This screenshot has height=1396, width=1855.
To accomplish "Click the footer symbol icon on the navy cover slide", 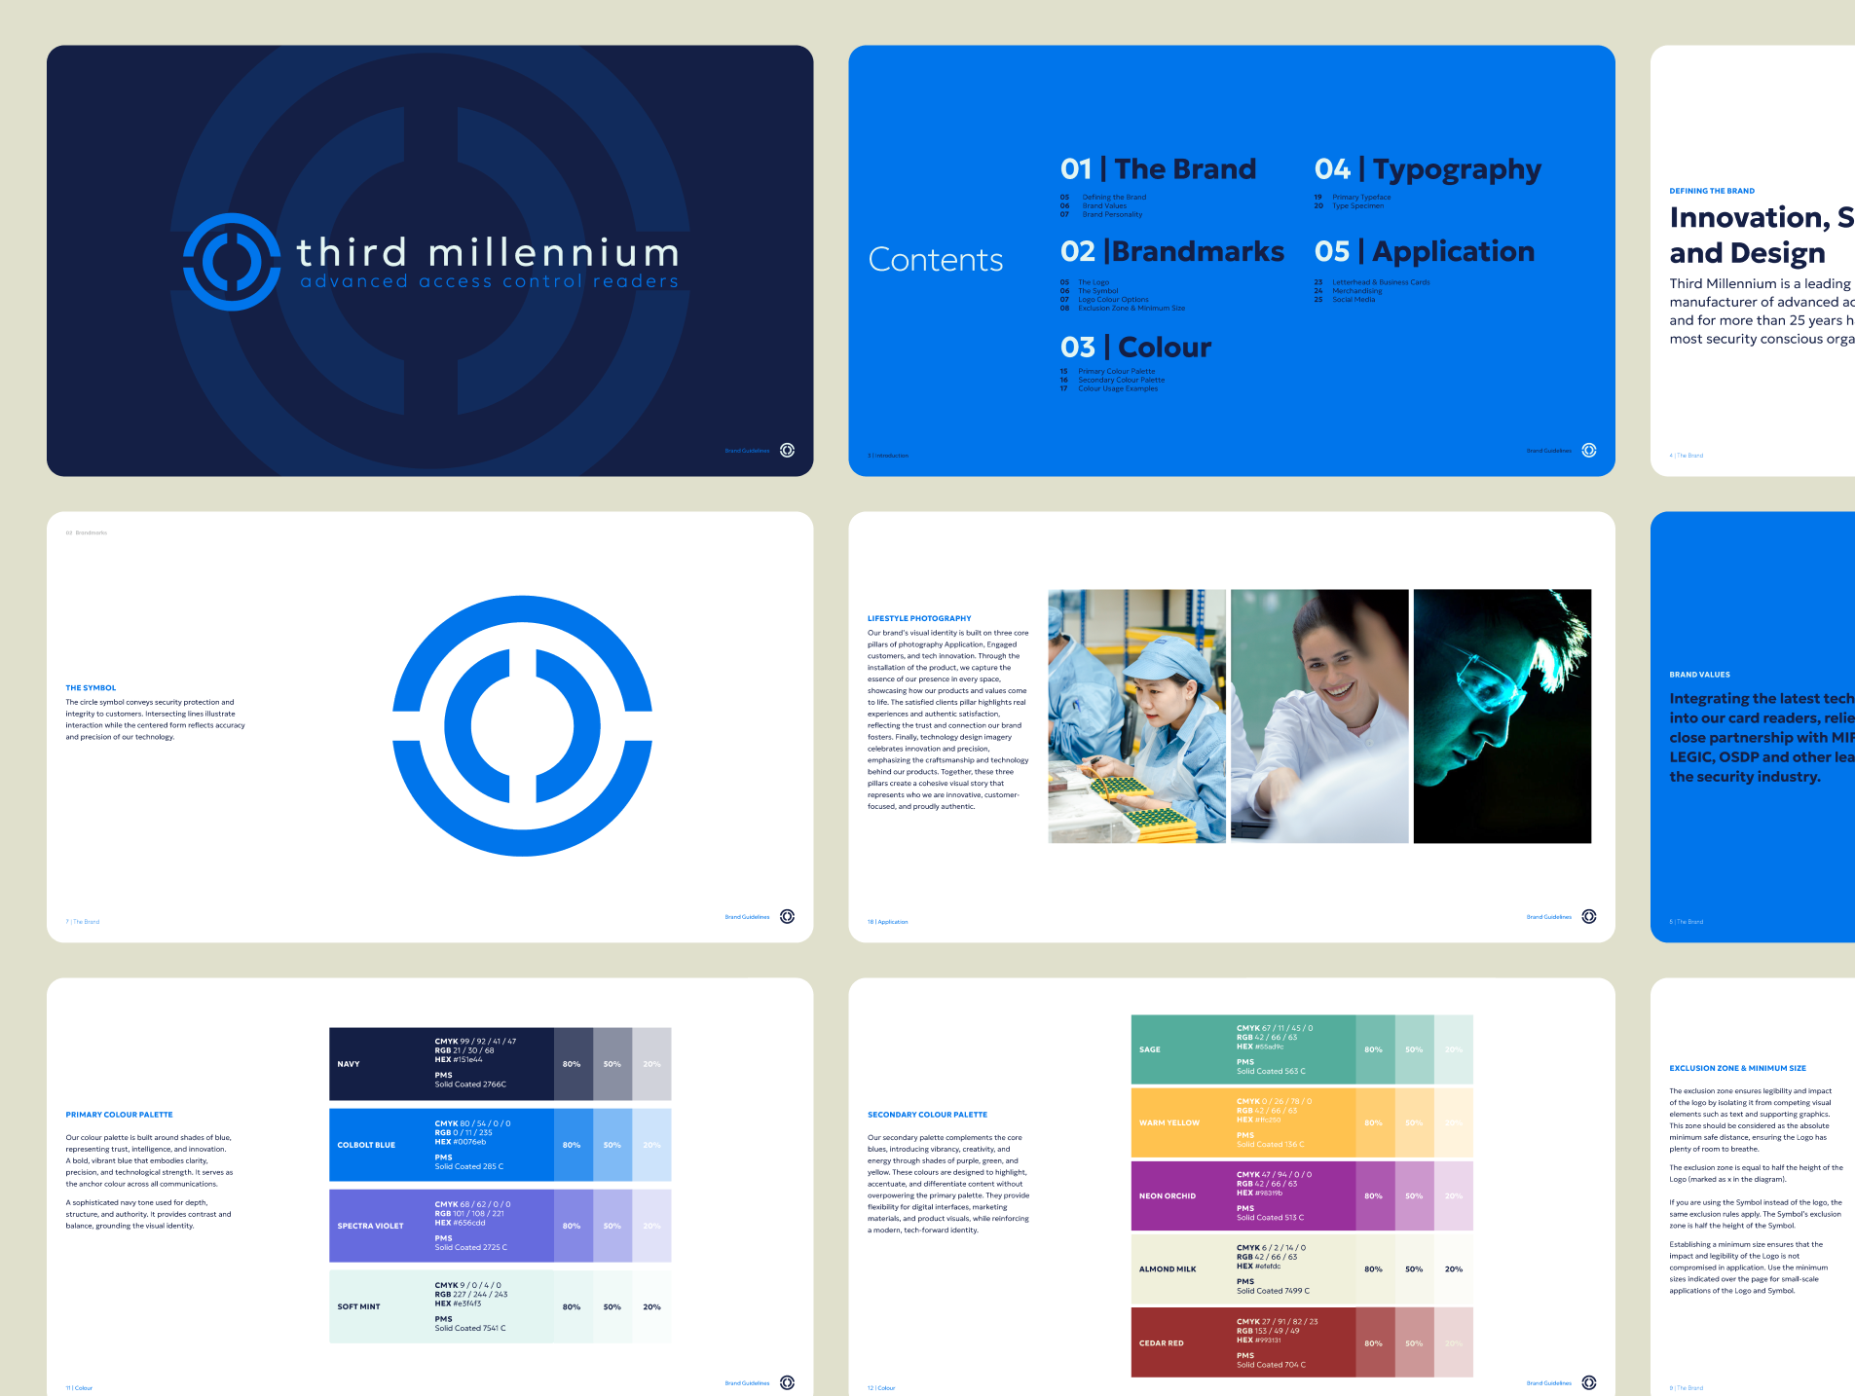I will point(788,450).
